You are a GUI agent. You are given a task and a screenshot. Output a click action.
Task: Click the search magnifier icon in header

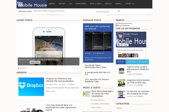coord(119,11)
